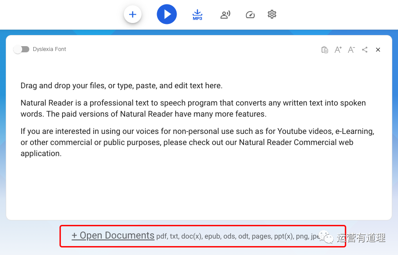Increase font size with A+ icon

coord(338,50)
